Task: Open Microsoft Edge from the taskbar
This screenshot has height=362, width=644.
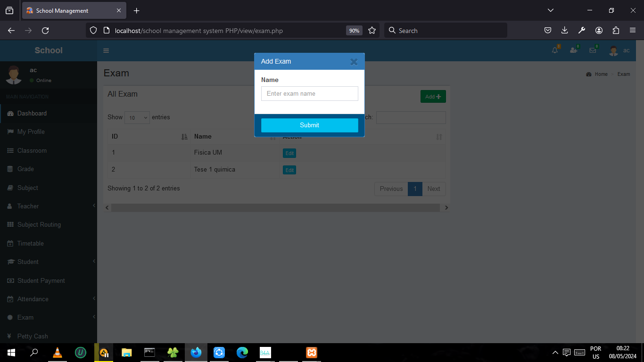Action: pyautogui.click(x=242, y=353)
